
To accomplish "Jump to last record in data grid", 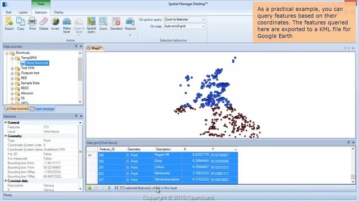I will [116, 188].
